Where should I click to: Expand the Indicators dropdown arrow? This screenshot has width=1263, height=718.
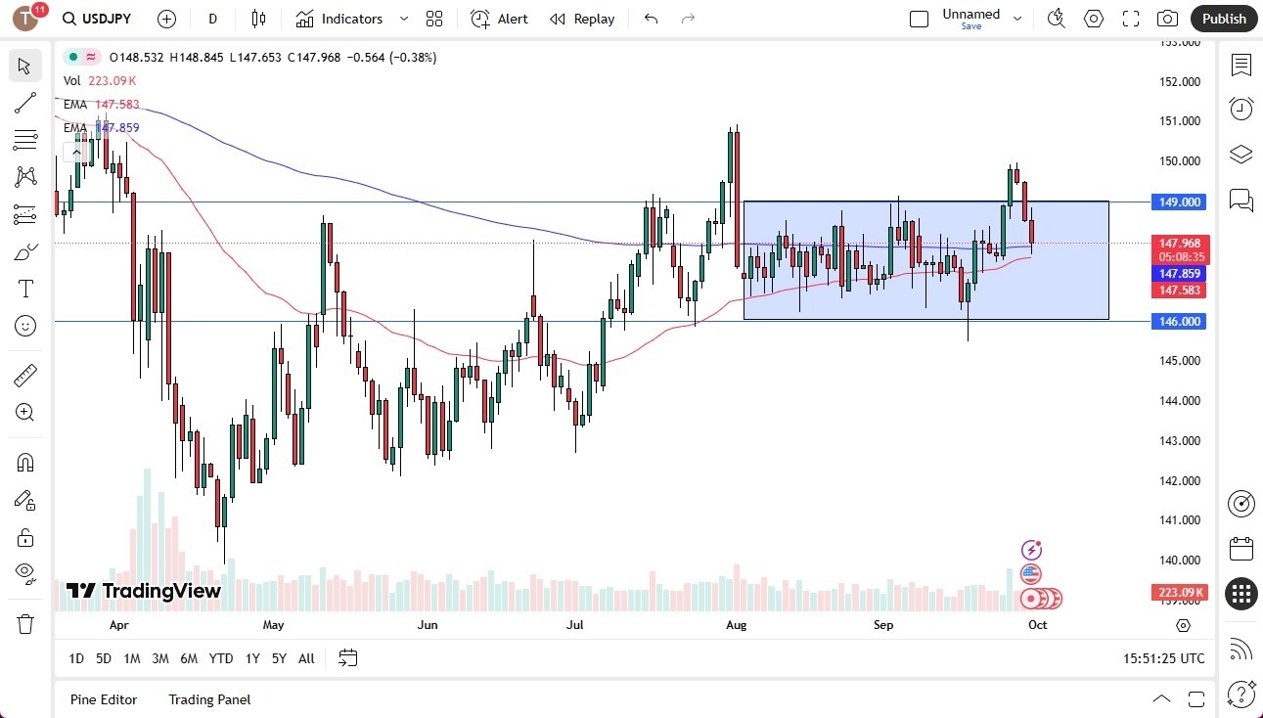(402, 19)
